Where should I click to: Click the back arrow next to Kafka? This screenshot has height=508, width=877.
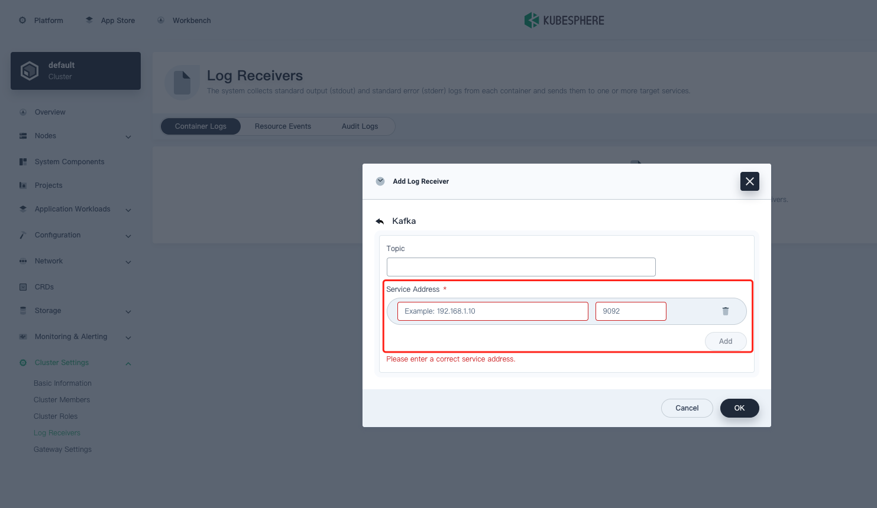pyautogui.click(x=380, y=221)
